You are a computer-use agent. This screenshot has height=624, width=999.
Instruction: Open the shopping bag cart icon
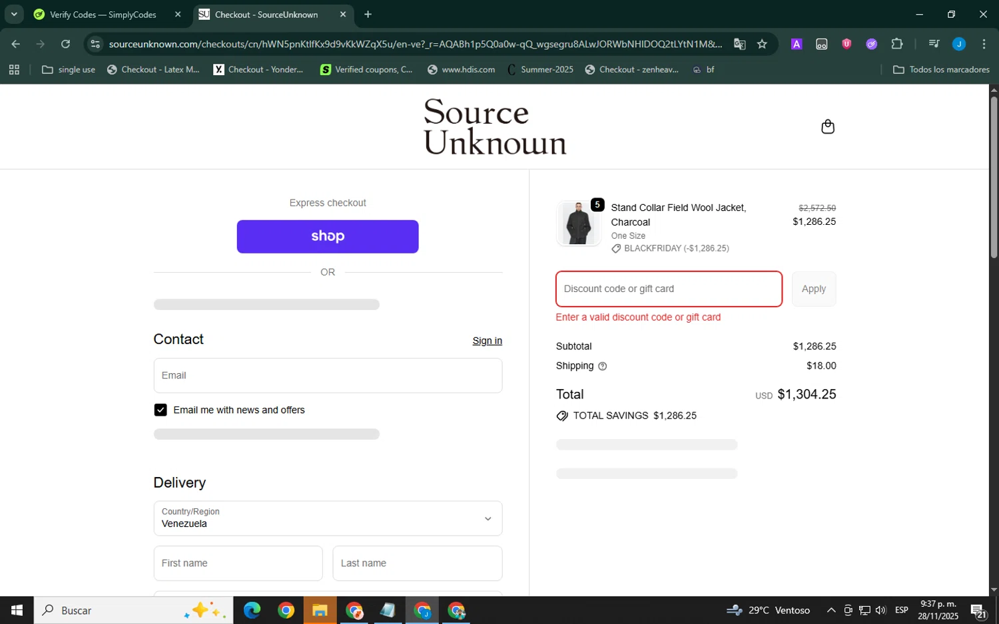[x=828, y=126]
